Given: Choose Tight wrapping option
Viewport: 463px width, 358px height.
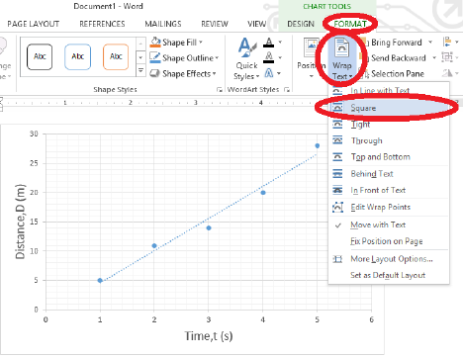Looking at the screenshot, I should click(389, 125).
